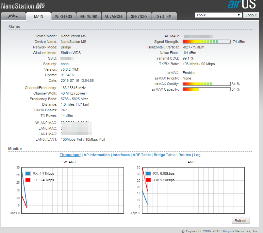Click the airOS logo

pos(242,4)
